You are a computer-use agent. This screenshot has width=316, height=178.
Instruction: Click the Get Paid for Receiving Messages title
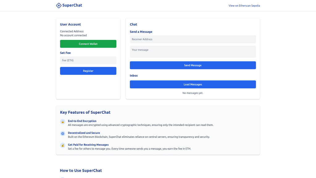pyautogui.click(x=88, y=145)
